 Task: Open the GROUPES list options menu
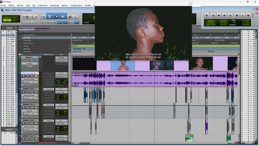pos(16,130)
